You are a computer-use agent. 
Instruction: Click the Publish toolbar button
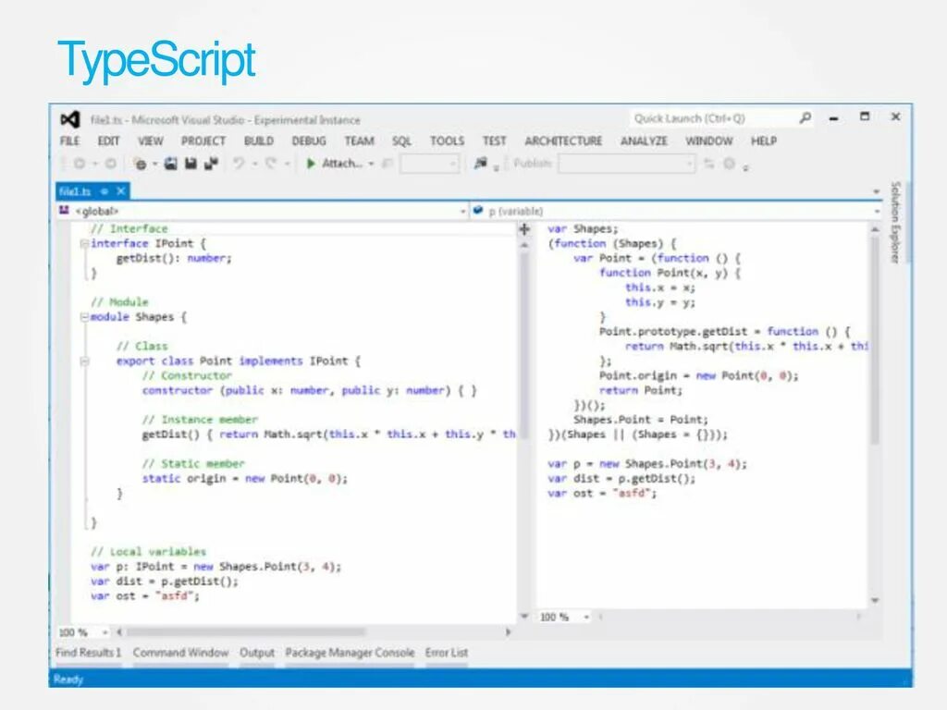(532, 164)
